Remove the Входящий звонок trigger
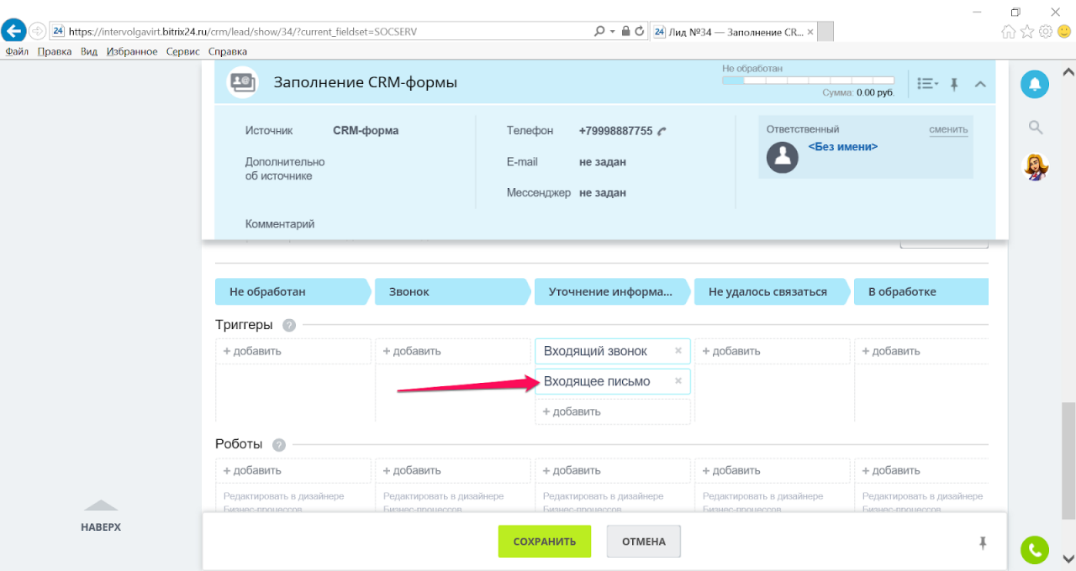 (678, 351)
